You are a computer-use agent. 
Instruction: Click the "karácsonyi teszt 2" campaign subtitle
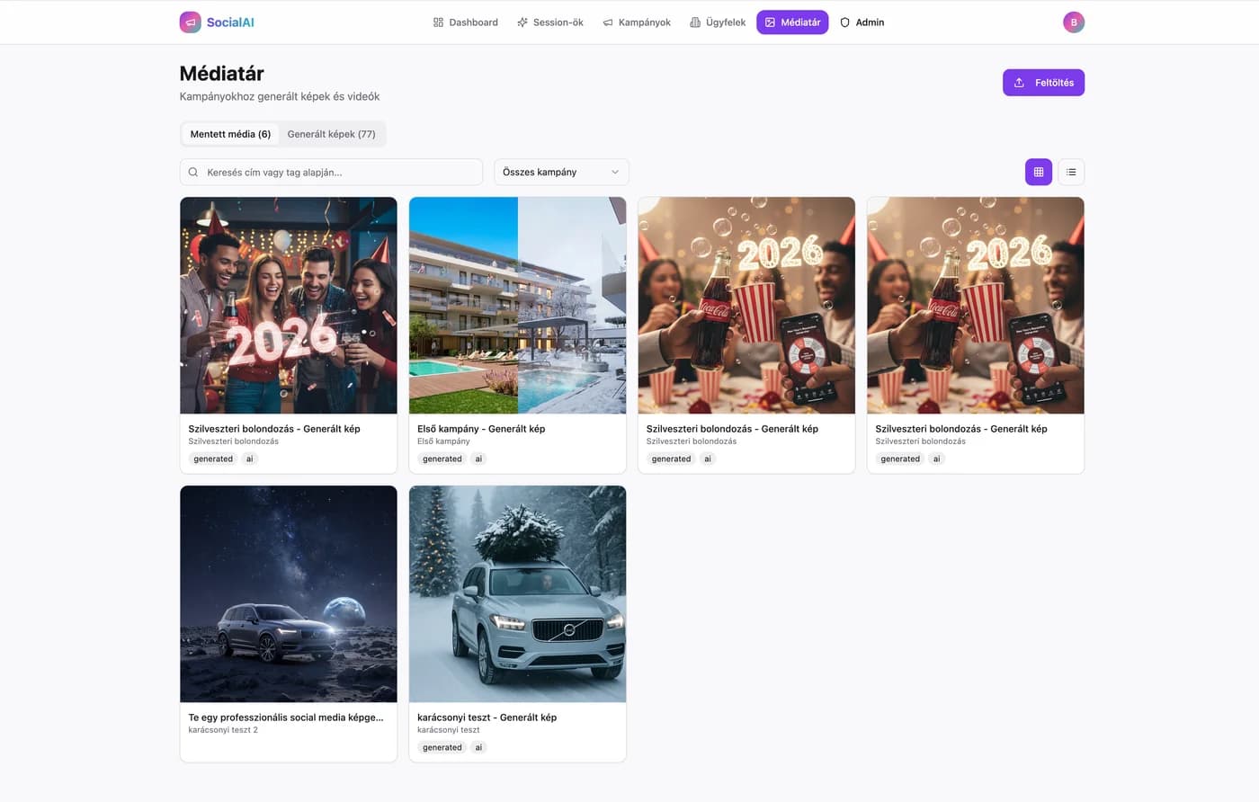click(x=223, y=730)
